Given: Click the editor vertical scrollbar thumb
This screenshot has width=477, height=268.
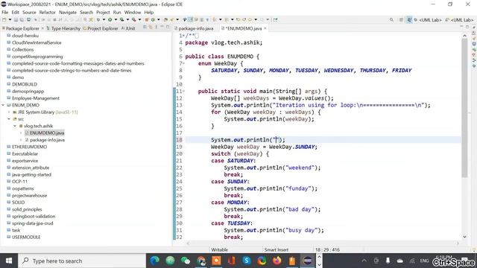Looking at the screenshot, I should [464, 108].
